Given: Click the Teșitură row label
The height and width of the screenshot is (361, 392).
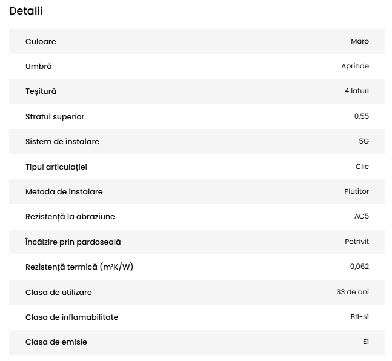Looking at the screenshot, I should tap(41, 91).
